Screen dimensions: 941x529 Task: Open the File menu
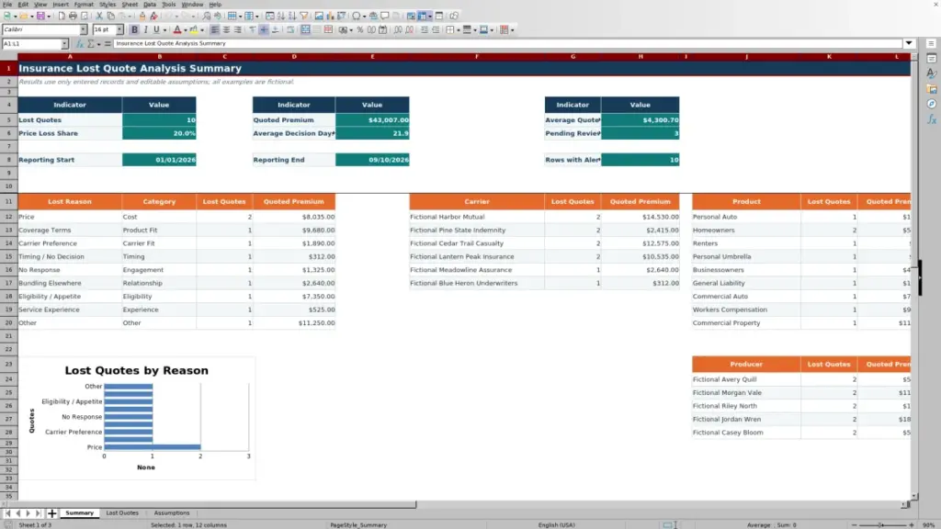click(x=7, y=5)
